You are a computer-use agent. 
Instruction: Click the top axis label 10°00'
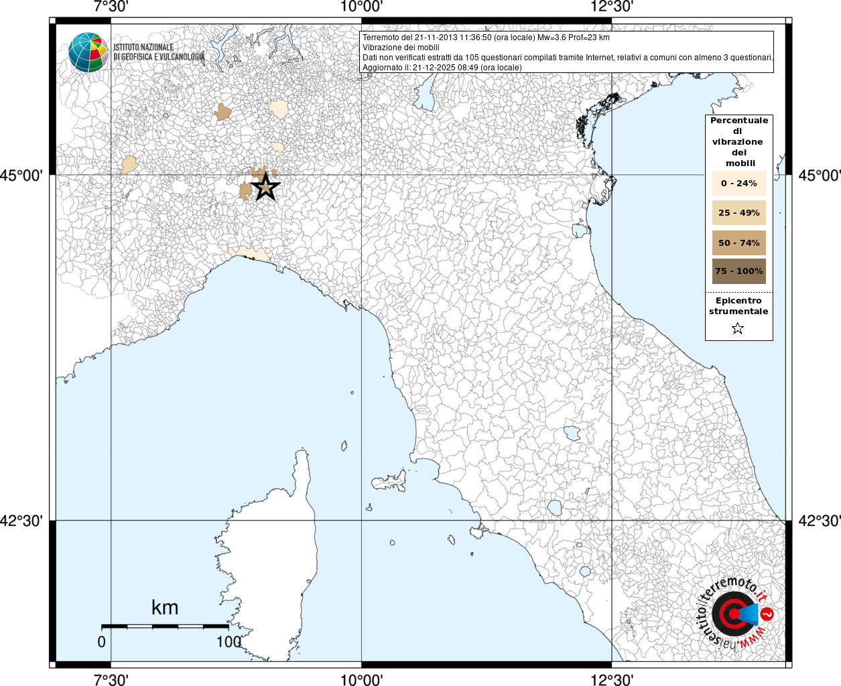[x=362, y=7]
